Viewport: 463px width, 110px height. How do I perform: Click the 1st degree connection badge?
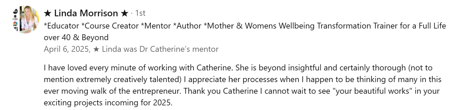pos(140,13)
